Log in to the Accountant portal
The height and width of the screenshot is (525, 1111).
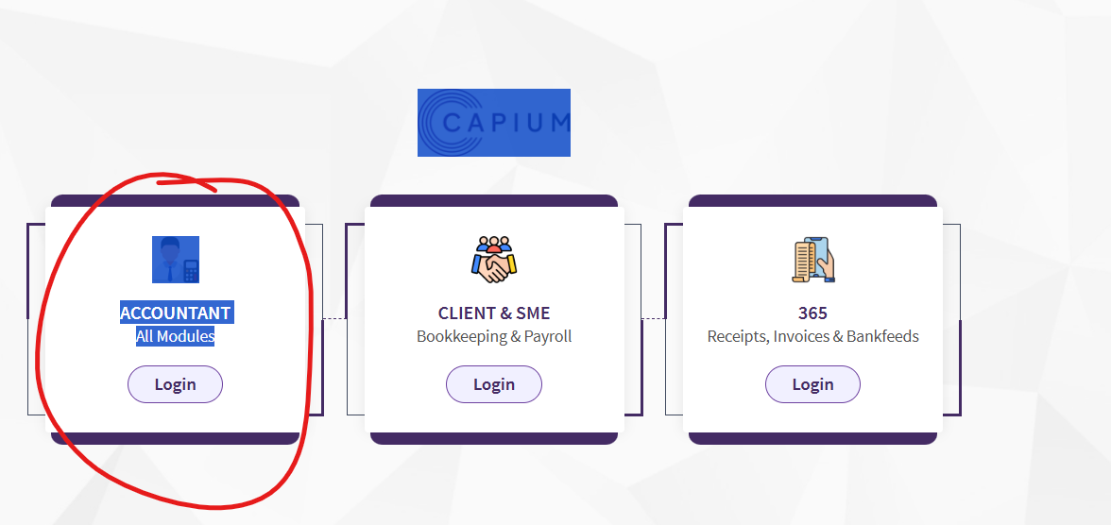tap(175, 384)
